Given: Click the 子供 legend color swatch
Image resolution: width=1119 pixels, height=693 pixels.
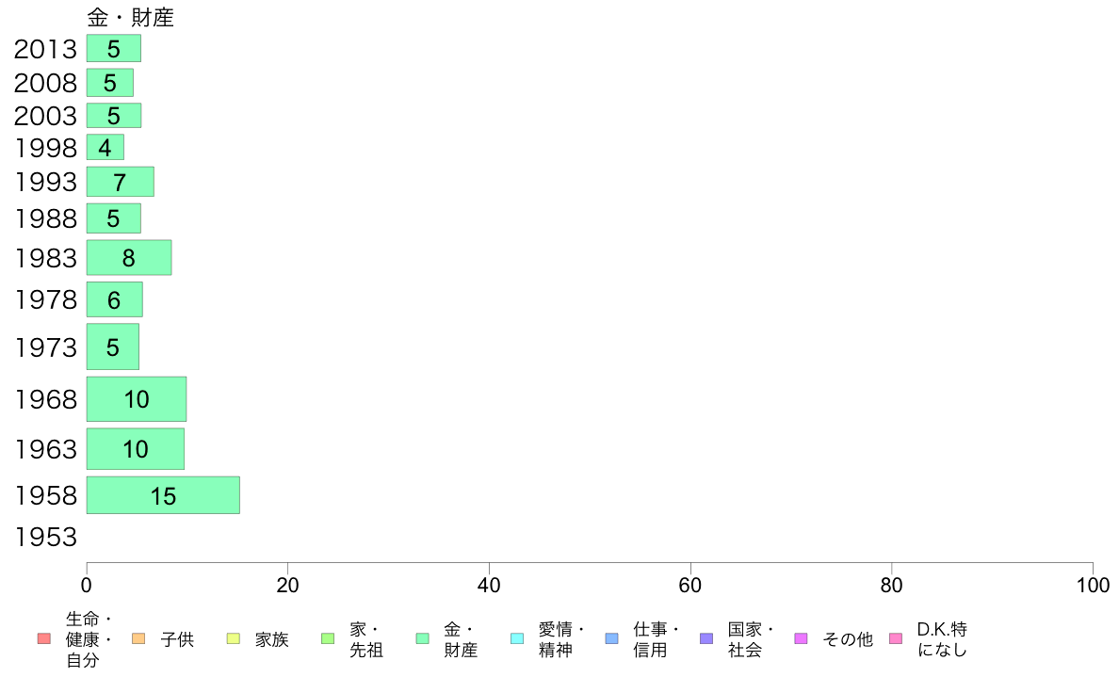Looking at the screenshot, I should (x=138, y=638).
